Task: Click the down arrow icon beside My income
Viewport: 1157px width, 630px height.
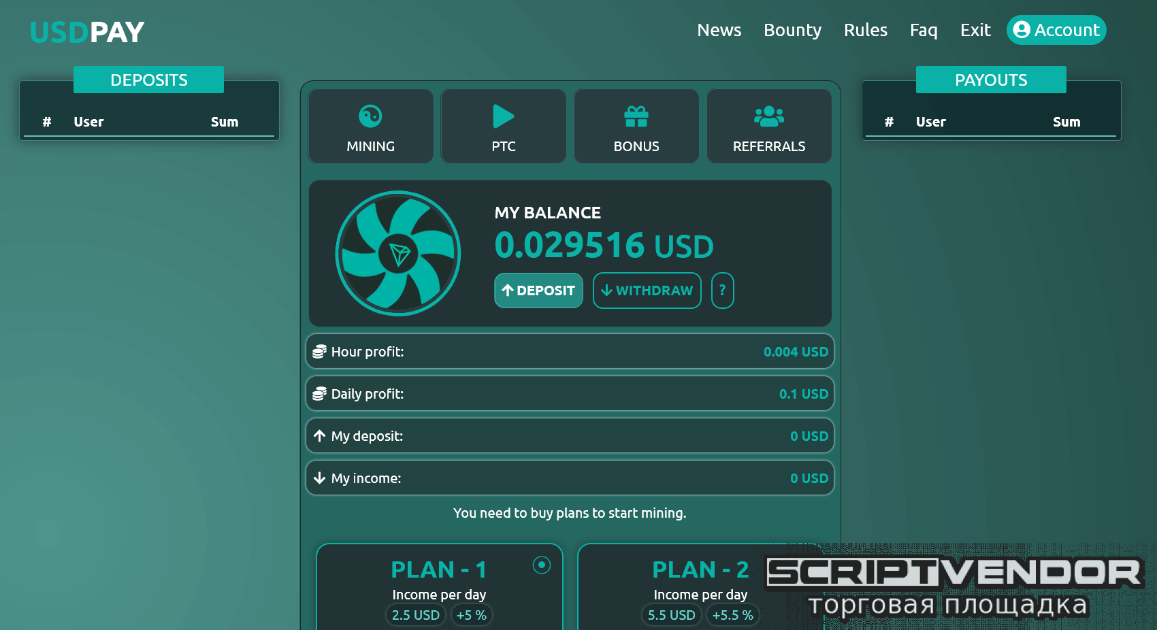Action: 319,478
